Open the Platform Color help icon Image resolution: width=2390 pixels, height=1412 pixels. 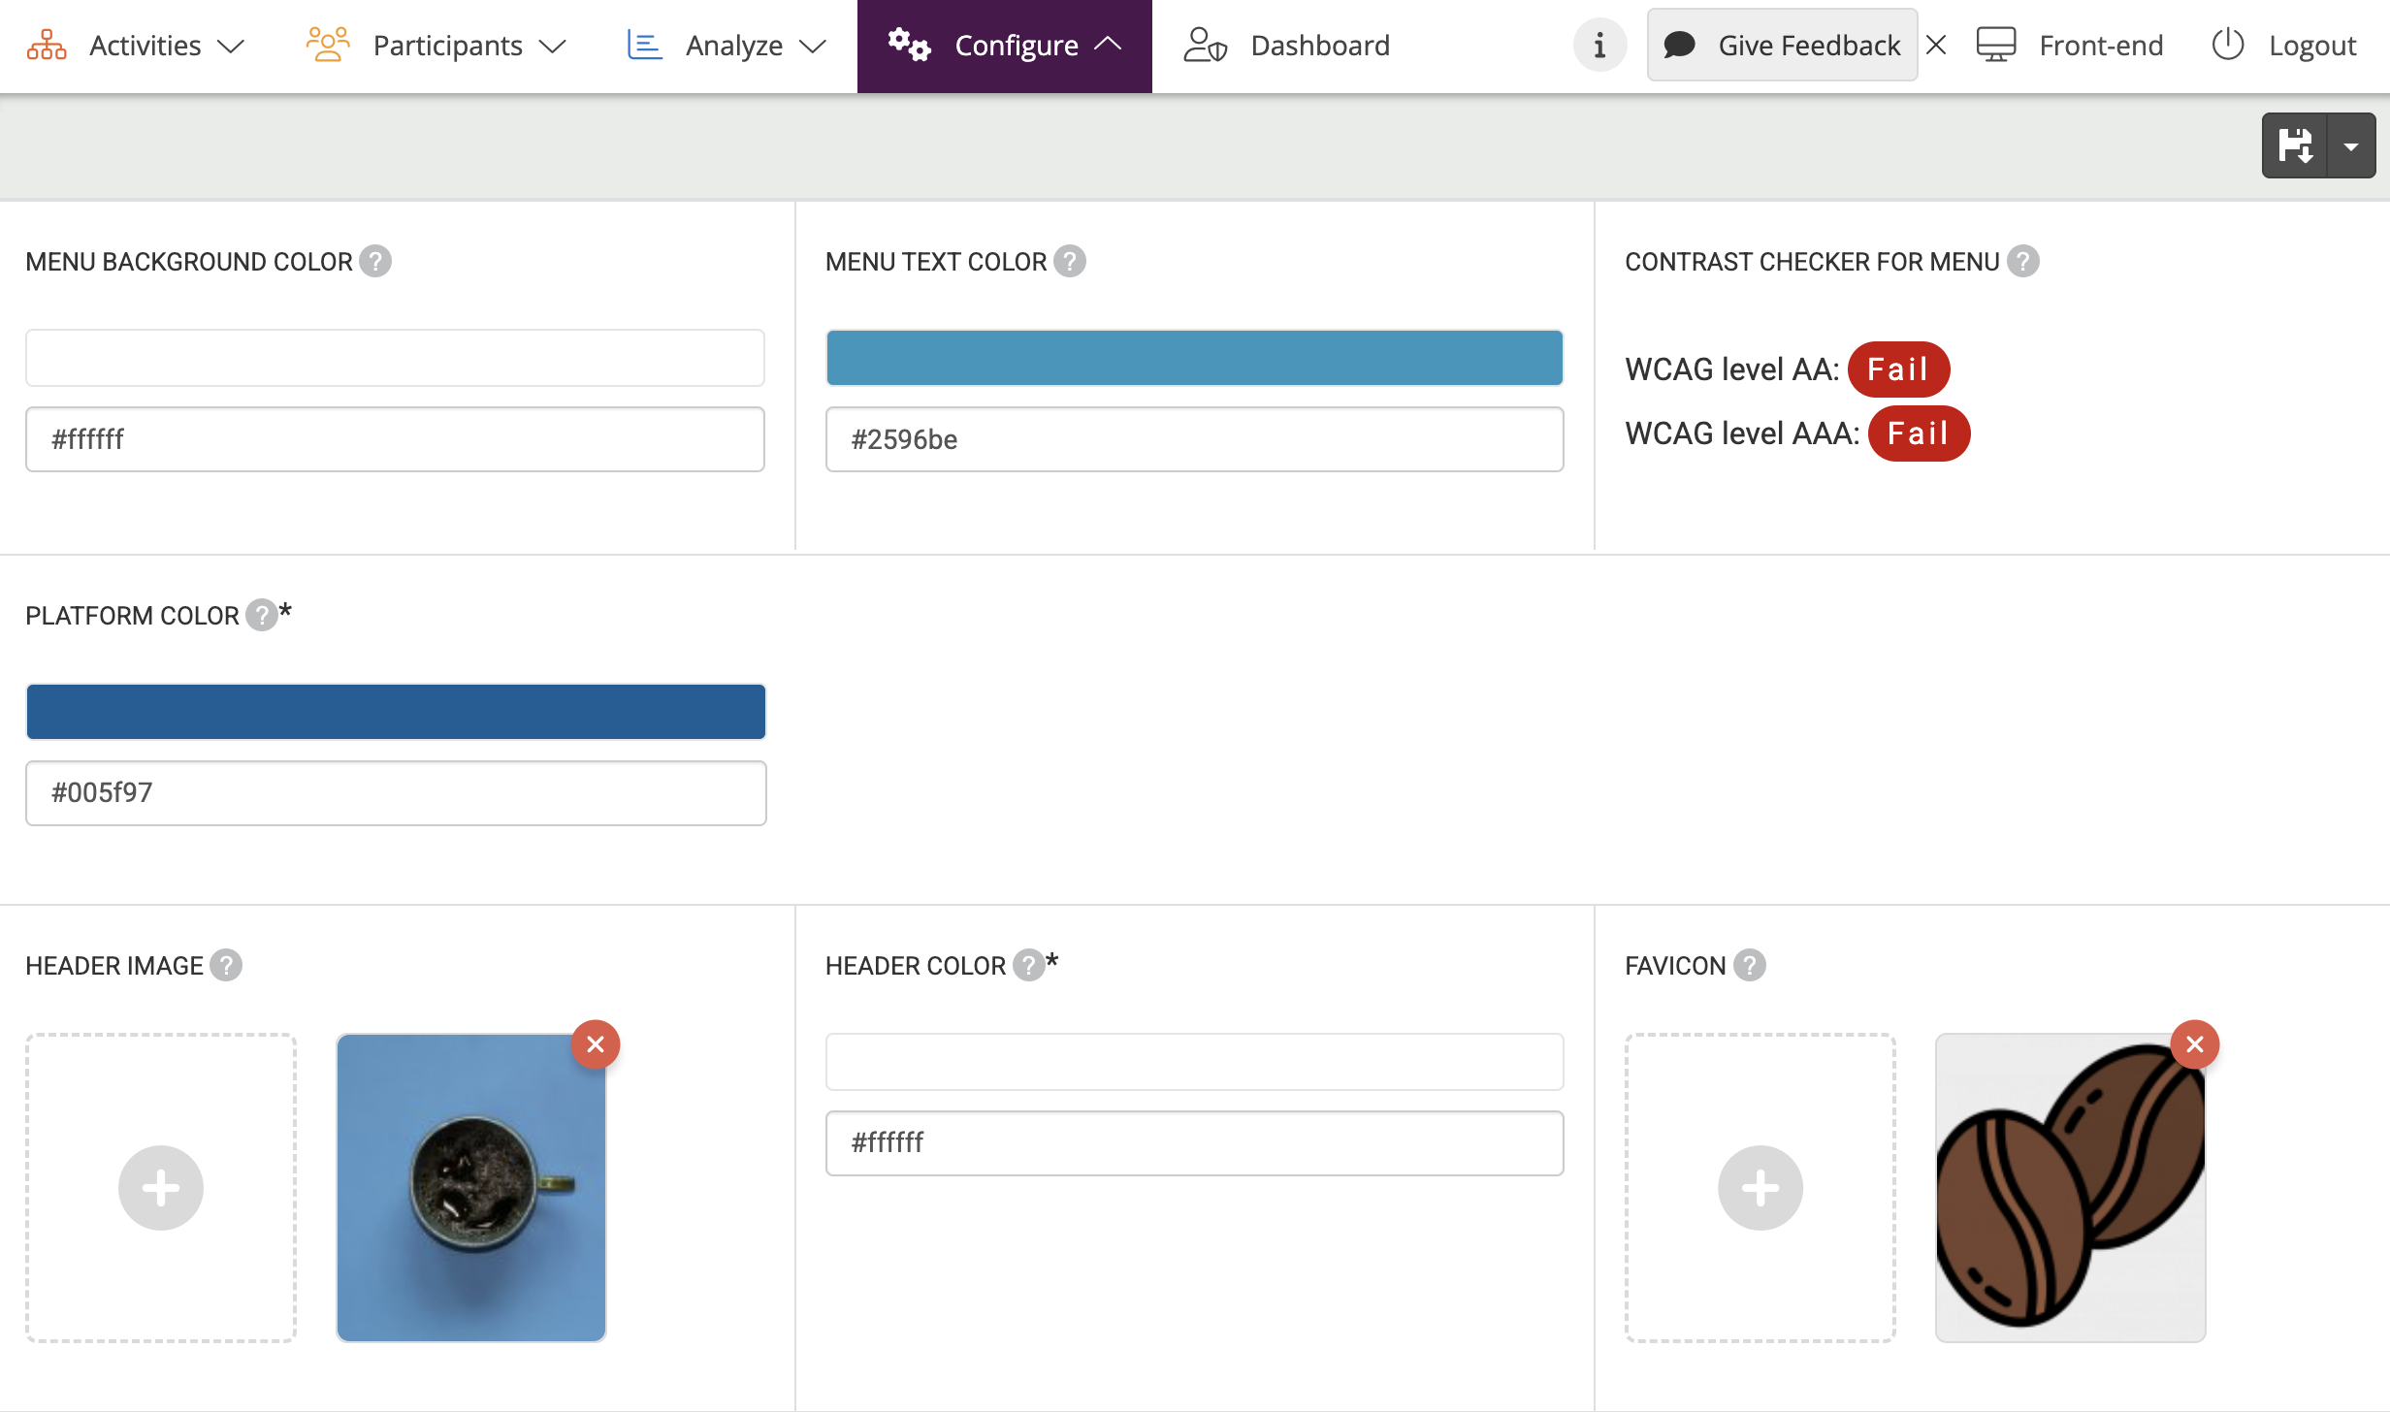[x=261, y=615]
